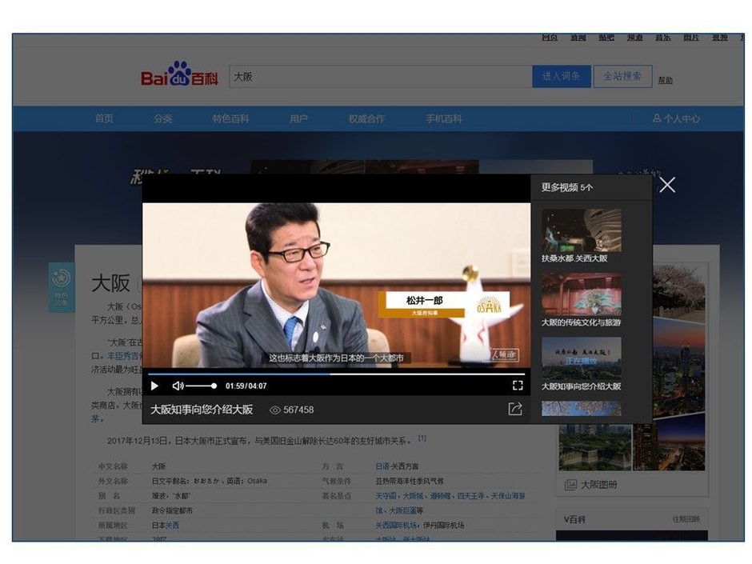Open the 大阪图册 photo album icon

(571, 484)
